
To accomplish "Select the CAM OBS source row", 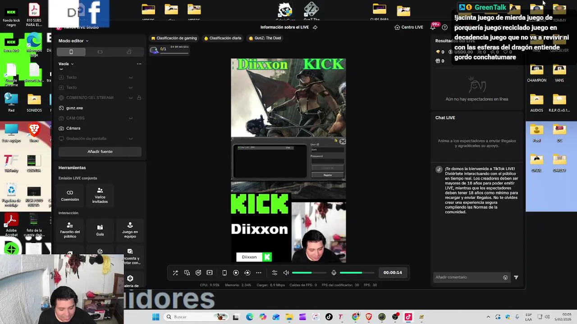I will tap(100, 118).
